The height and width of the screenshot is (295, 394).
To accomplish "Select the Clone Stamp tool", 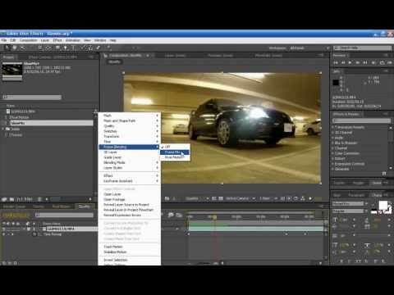I will pos(90,48).
